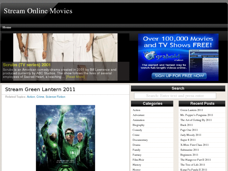Click the Recent Posts widget header
Viewport: 228px width, 171px height.
tap(202, 104)
